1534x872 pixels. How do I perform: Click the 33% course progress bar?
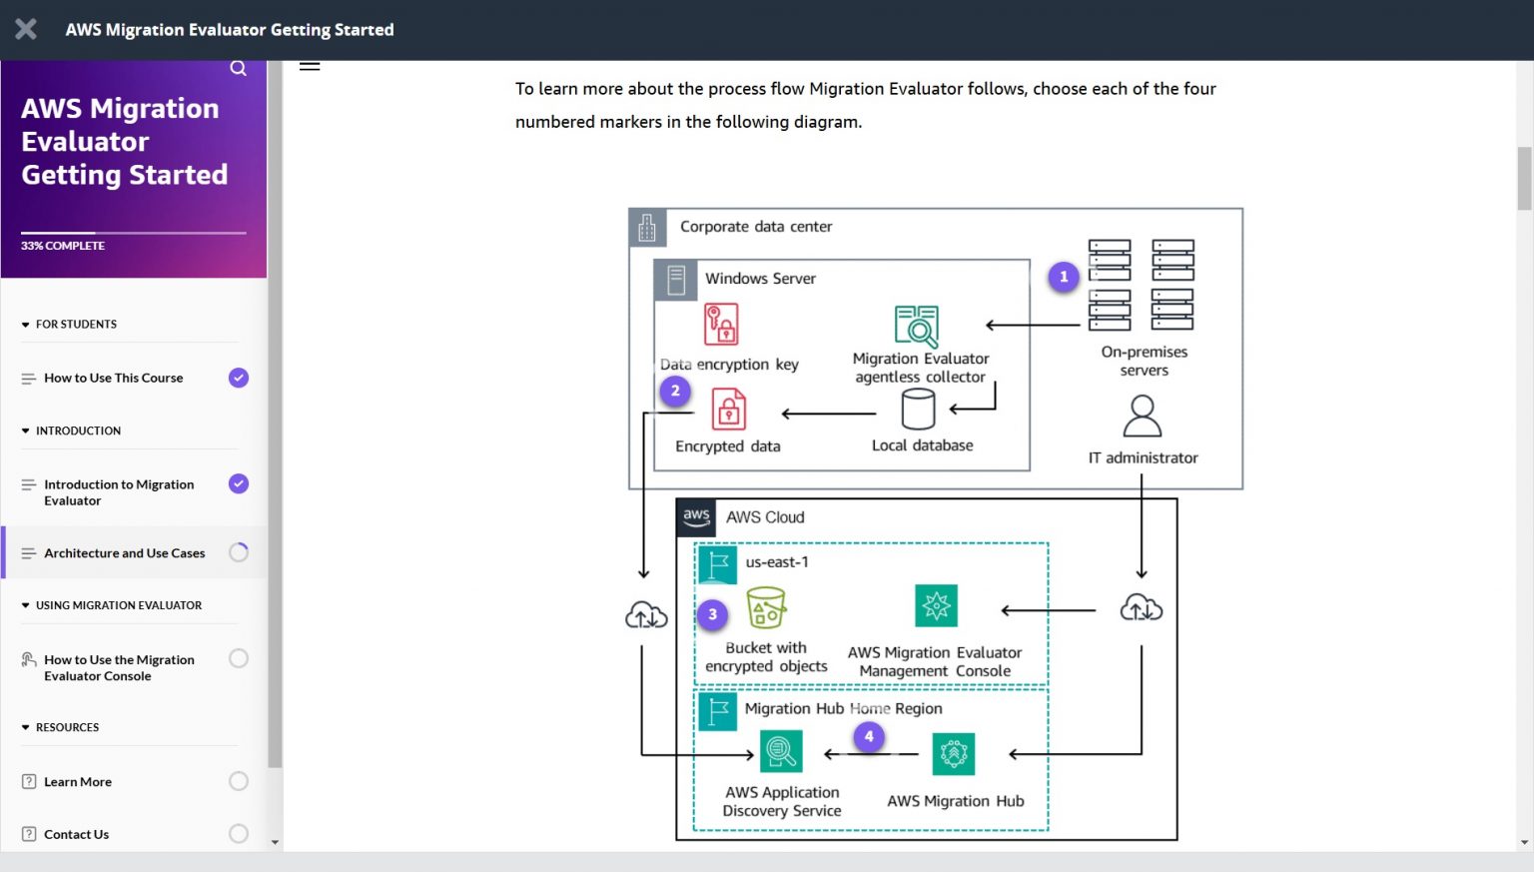[x=134, y=232]
